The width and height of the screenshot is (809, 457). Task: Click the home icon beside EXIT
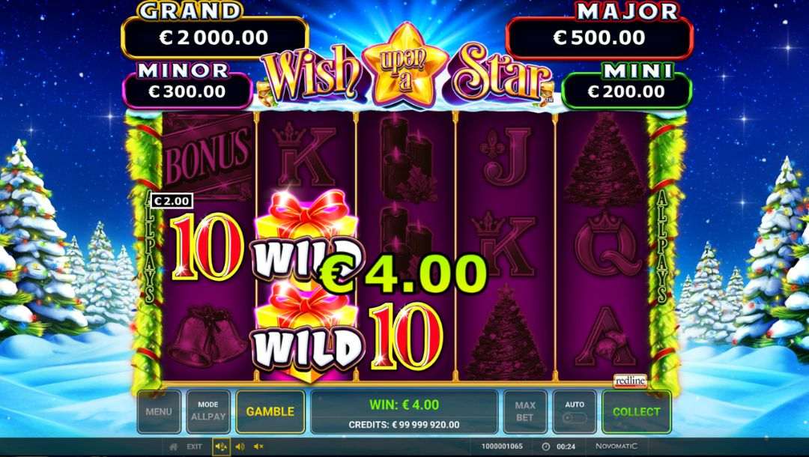(x=174, y=447)
